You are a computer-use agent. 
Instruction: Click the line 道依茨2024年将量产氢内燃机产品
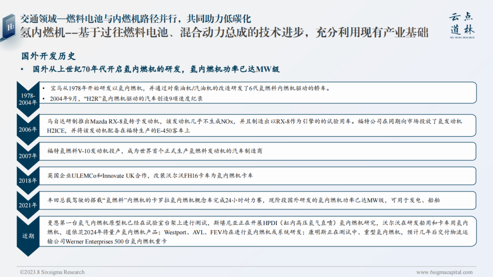click(x=258, y=232)
